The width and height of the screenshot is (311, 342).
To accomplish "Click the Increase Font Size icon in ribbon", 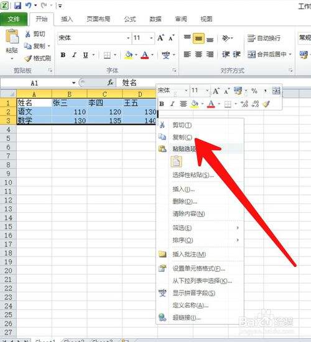I will [160, 38].
